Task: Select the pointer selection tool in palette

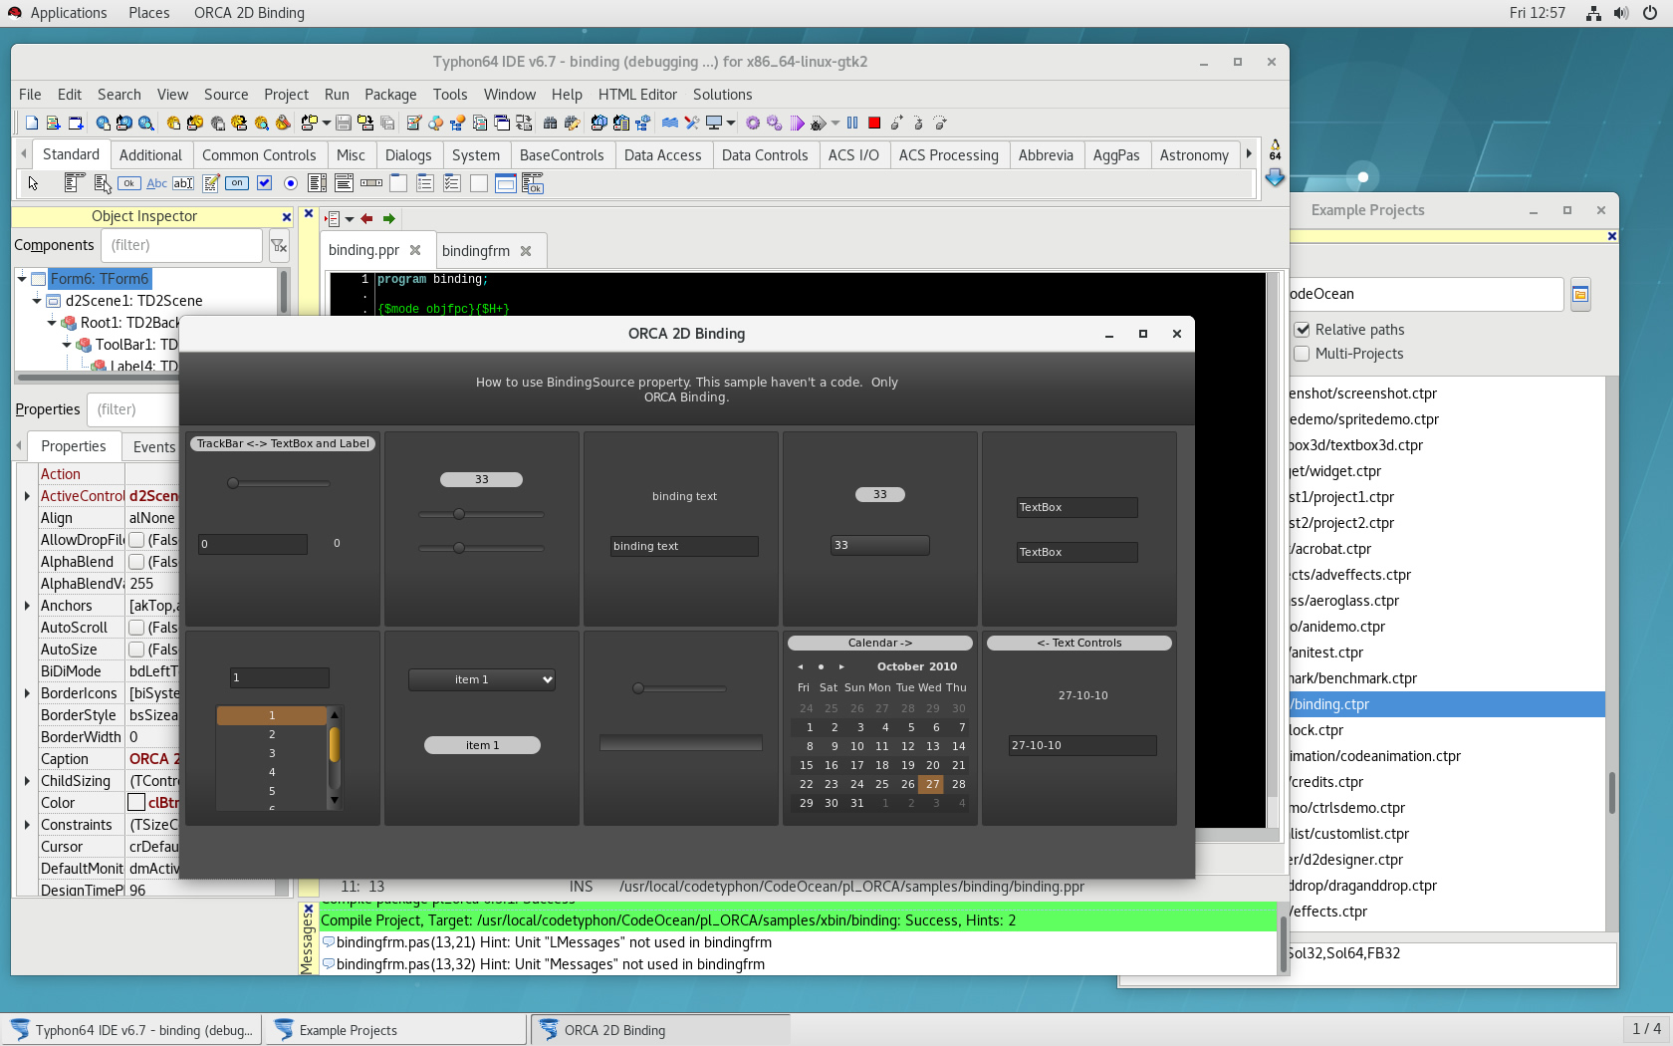Action: pyautogui.click(x=33, y=183)
